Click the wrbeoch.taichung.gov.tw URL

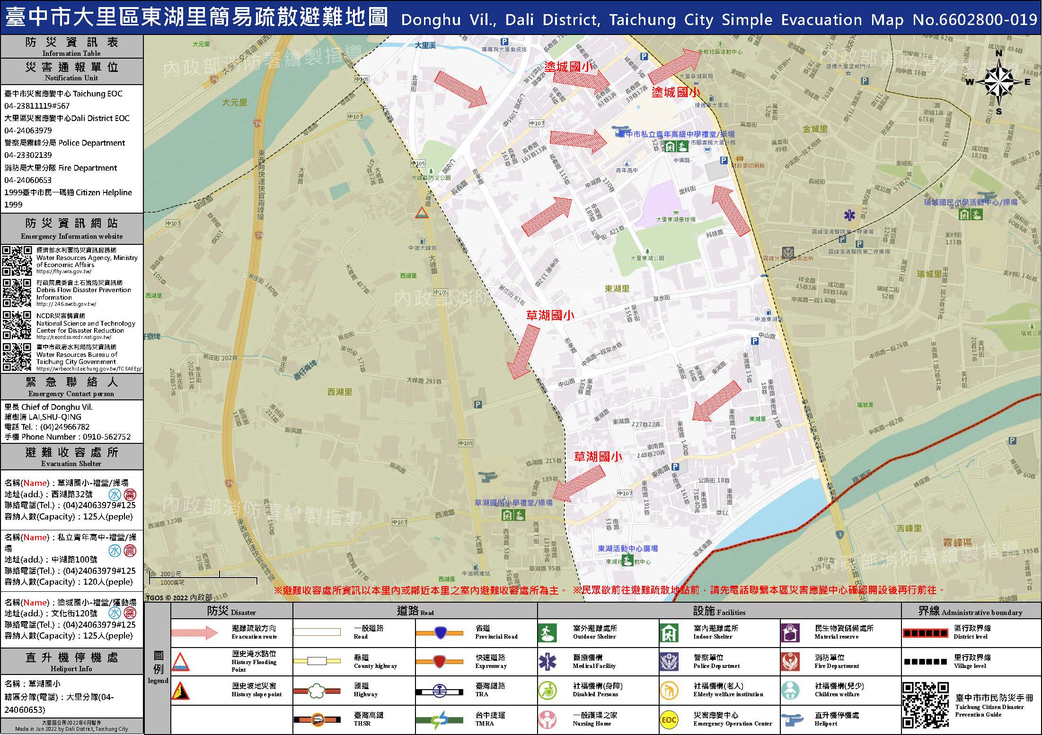pos(89,369)
